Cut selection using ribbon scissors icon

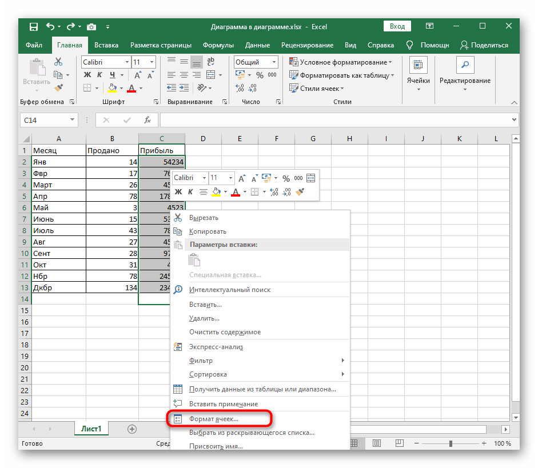point(58,62)
